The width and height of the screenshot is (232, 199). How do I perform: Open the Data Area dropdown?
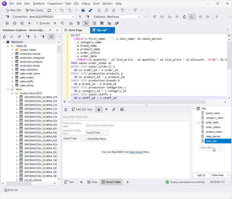pyautogui.click(x=228, y=175)
